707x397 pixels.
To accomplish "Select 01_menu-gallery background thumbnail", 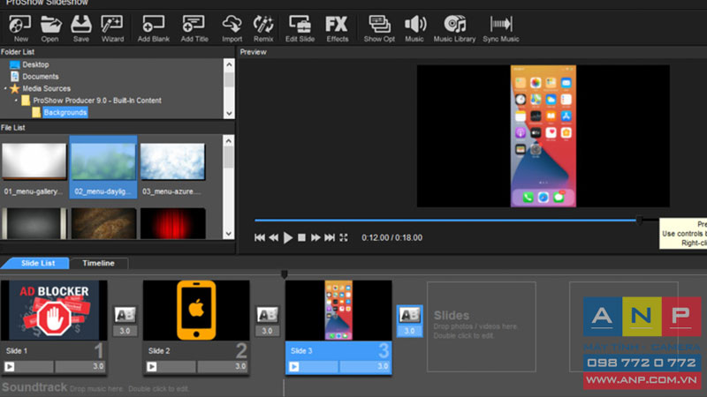I will coord(34,161).
